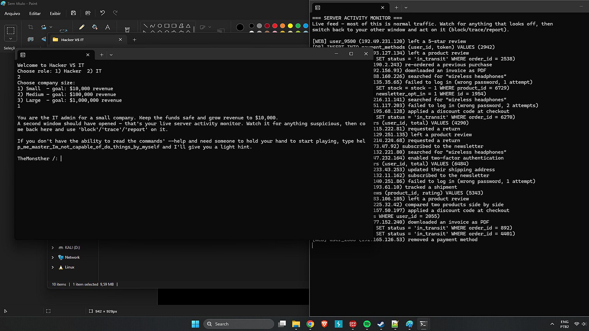Screen dimensions: 589x331
Task: Pick the green color swatch in Paint
Action: tap(298, 26)
